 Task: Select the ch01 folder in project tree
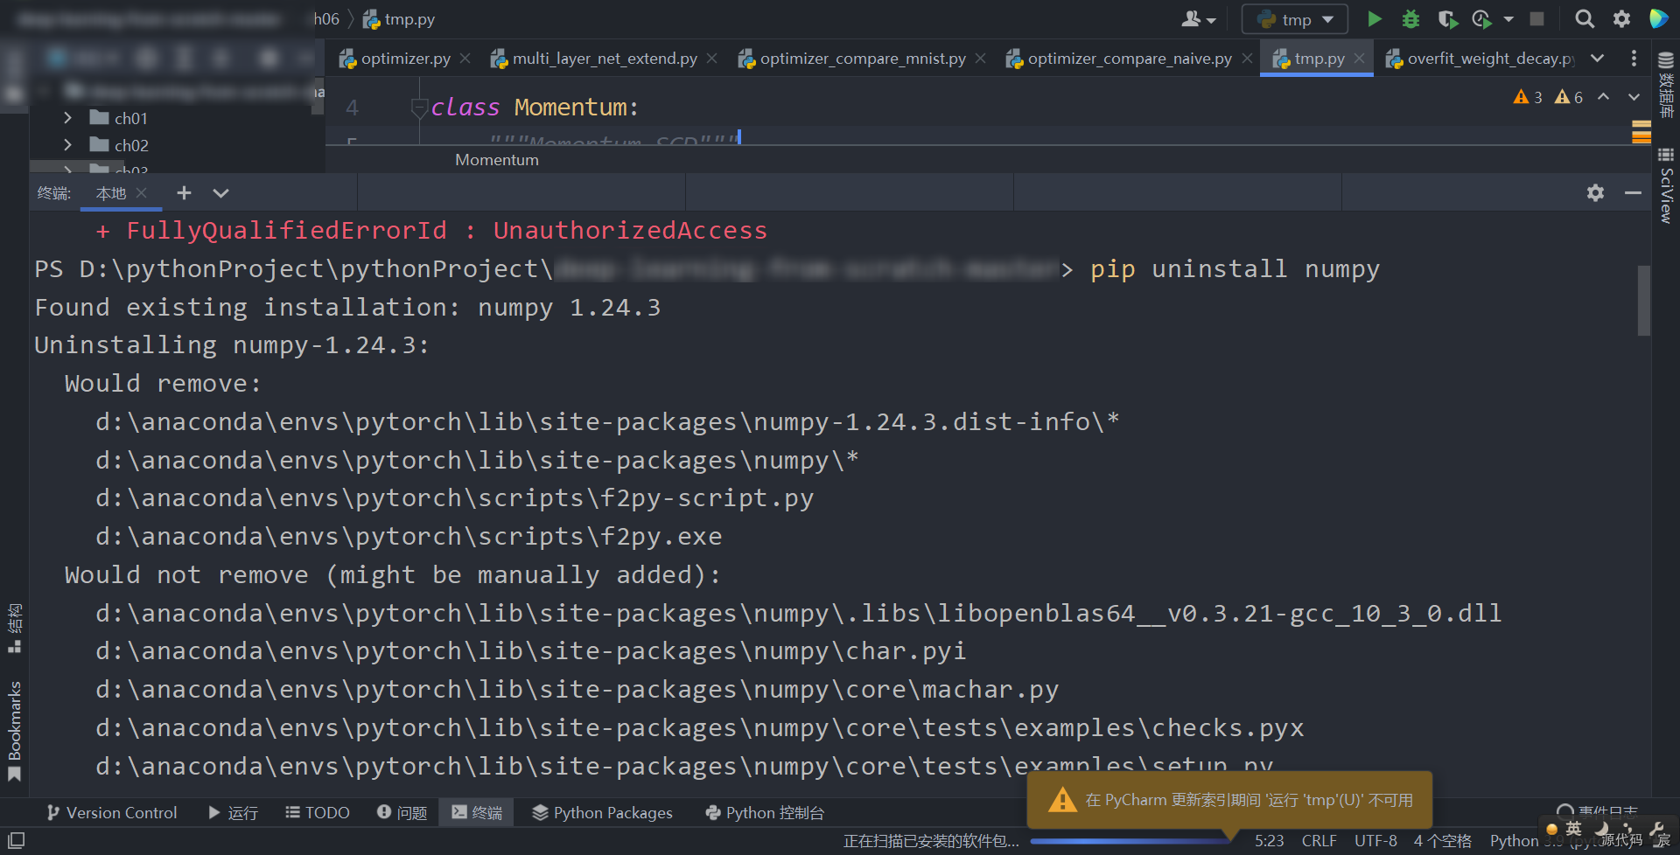point(119,118)
